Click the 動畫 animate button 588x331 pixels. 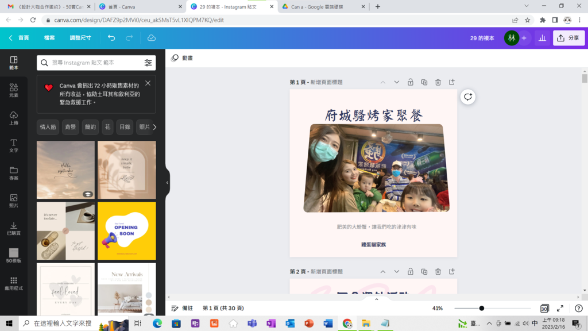click(x=182, y=58)
